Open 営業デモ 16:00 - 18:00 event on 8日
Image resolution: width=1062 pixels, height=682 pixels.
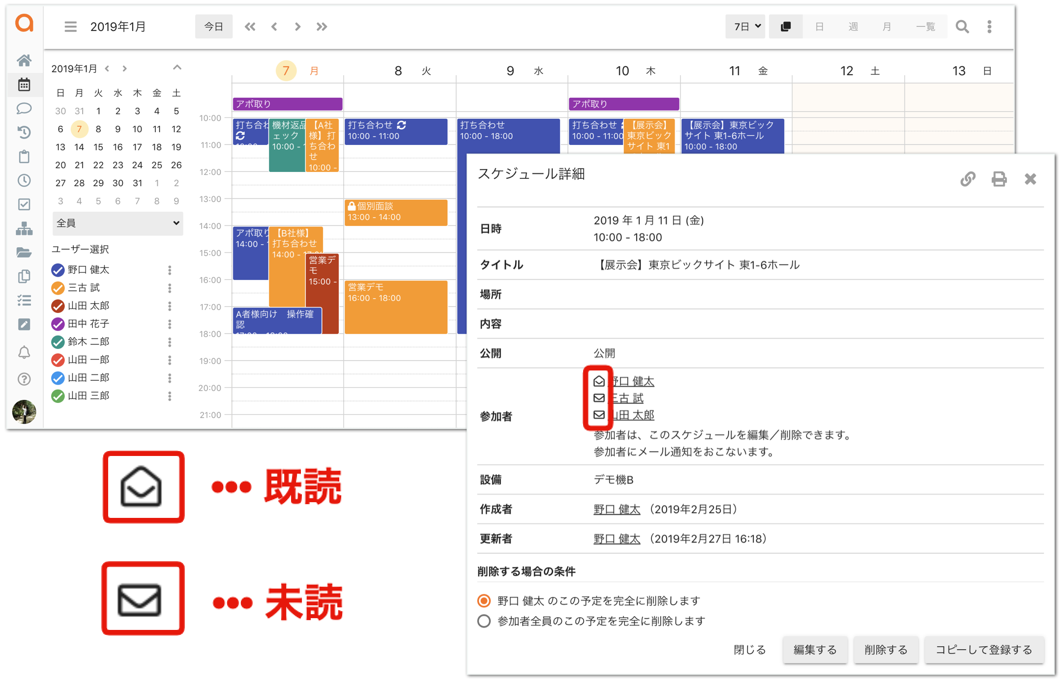pyautogui.click(x=396, y=307)
